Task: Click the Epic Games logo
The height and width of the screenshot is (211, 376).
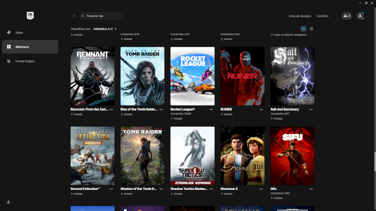Action: click(x=30, y=15)
